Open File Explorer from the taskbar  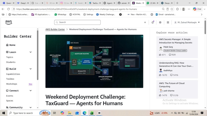[70, 113]
